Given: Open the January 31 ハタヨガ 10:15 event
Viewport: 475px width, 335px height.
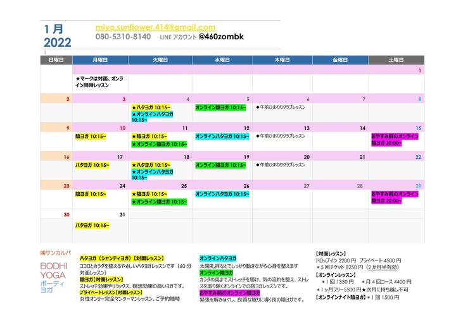Looking at the screenshot, I should [x=92, y=224].
